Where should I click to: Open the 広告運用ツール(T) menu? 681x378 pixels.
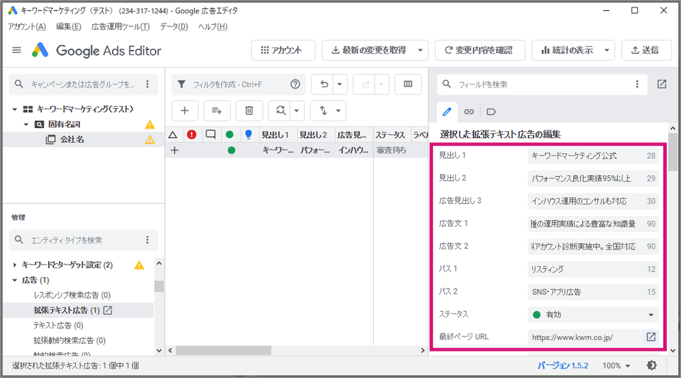(x=121, y=27)
